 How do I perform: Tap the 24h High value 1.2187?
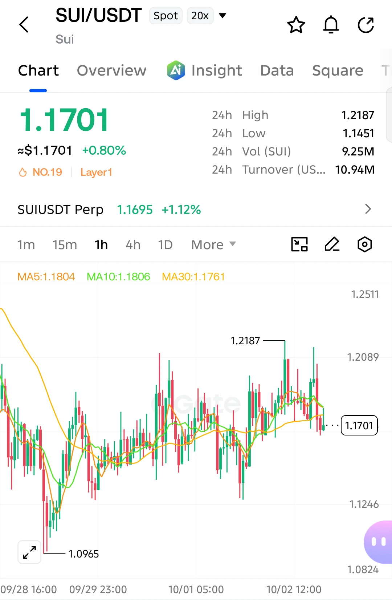click(x=358, y=115)
